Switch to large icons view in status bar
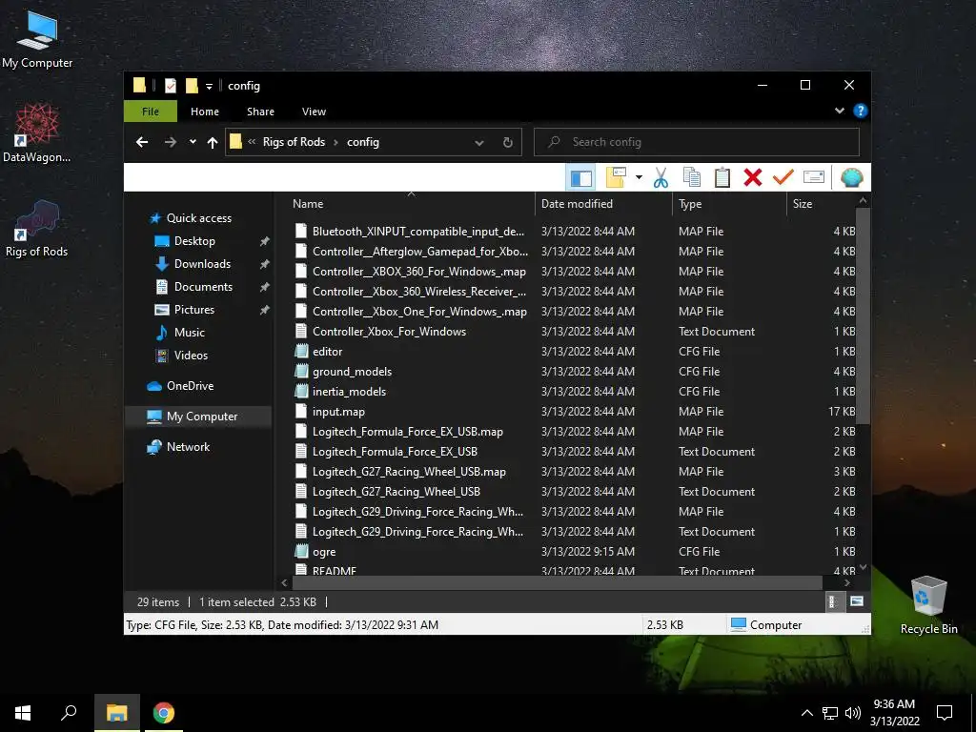Viewport: 976px width, 732px height. point(857,601)
